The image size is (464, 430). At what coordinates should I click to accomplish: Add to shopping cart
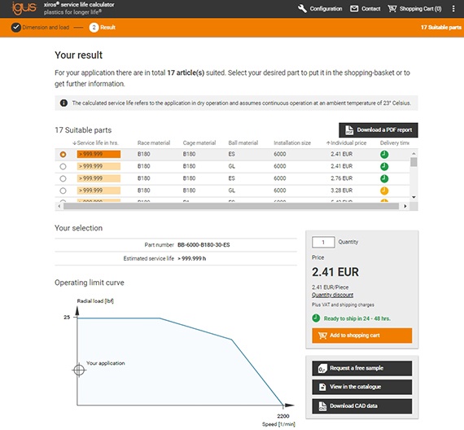point(361,336)
